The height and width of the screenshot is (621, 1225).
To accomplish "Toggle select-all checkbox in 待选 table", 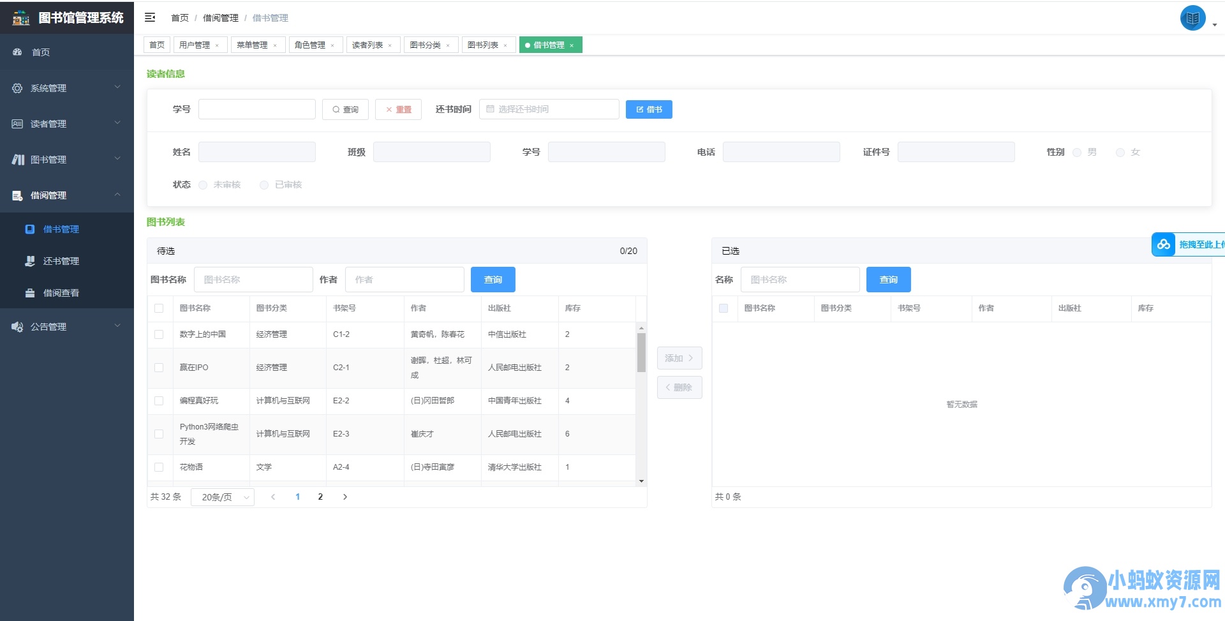I will [159, 308].
